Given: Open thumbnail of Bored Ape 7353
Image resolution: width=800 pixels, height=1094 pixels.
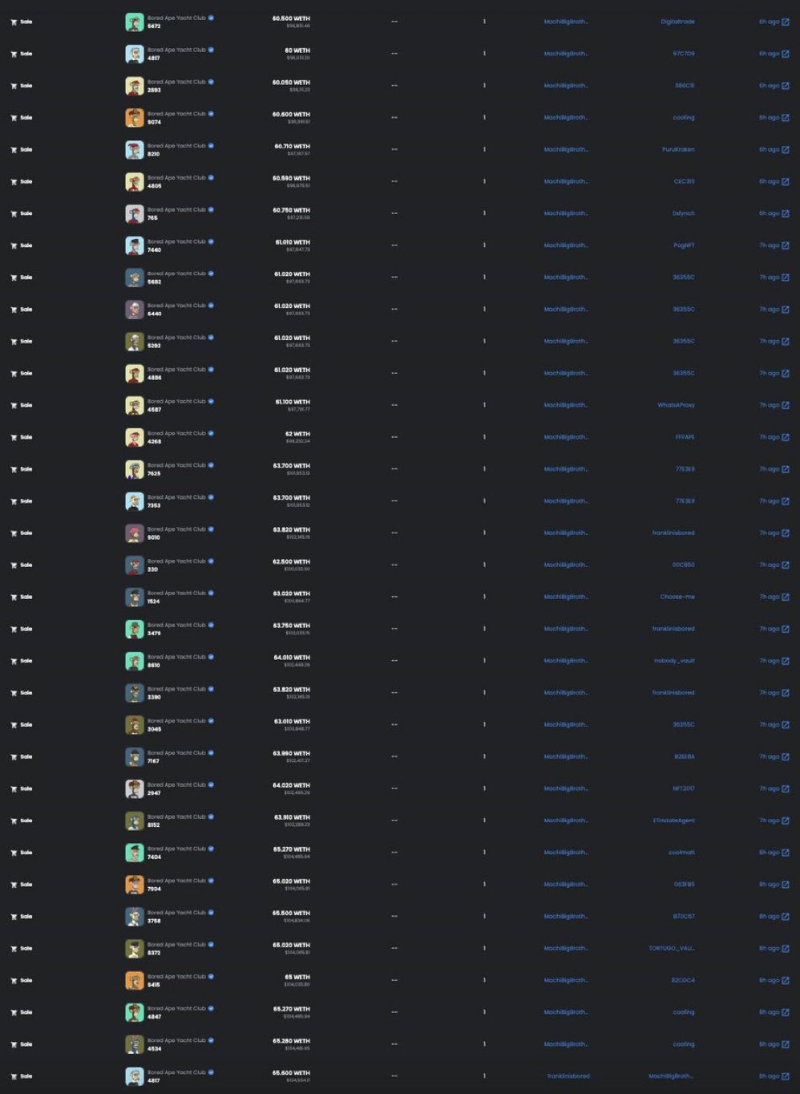Looking at the screenshot, I should click(x=135, y=501).
